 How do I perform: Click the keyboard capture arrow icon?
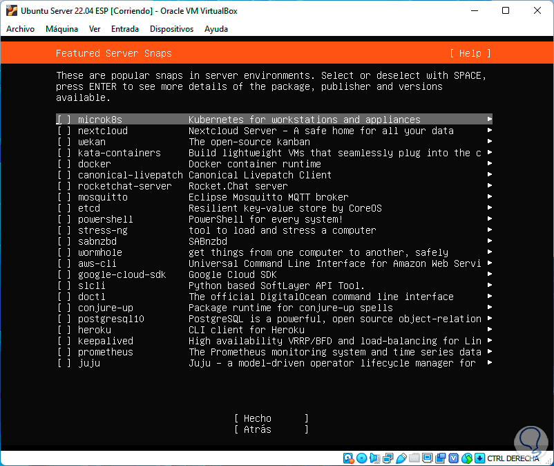pyautogui.click(x=479, y=458)
